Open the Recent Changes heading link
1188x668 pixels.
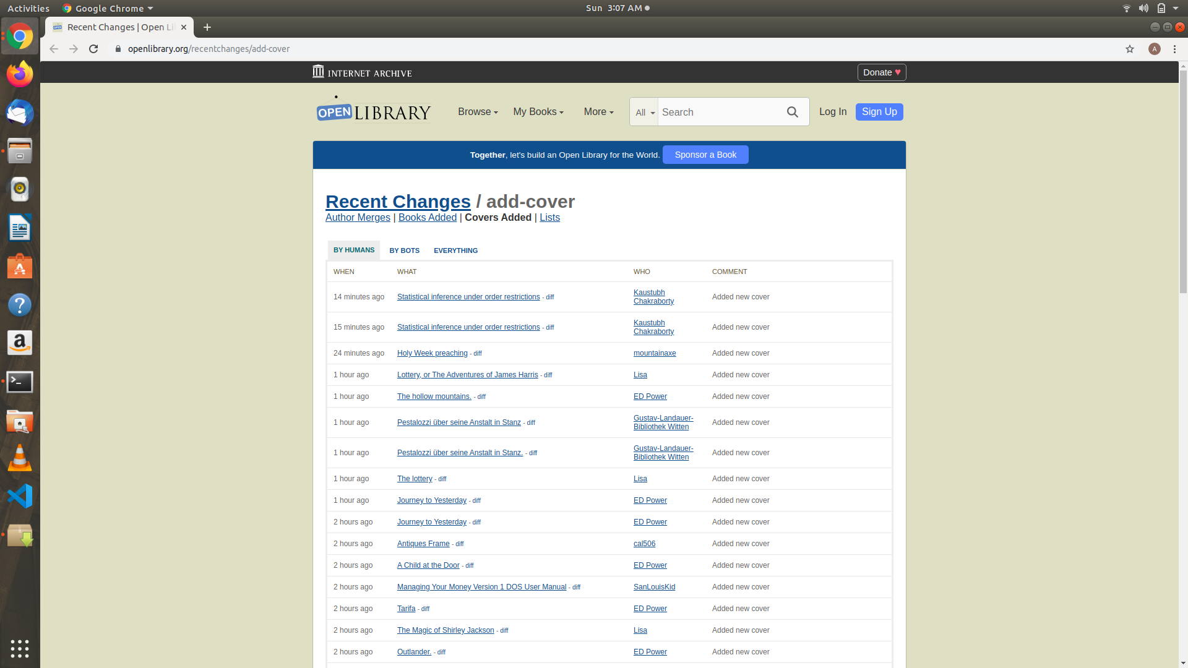click(x=398, y=202)
